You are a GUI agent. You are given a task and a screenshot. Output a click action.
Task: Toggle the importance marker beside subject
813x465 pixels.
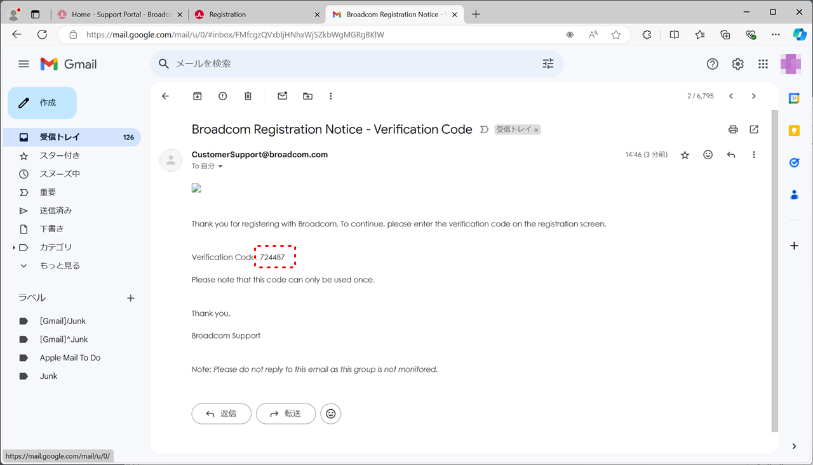[484, 129]
